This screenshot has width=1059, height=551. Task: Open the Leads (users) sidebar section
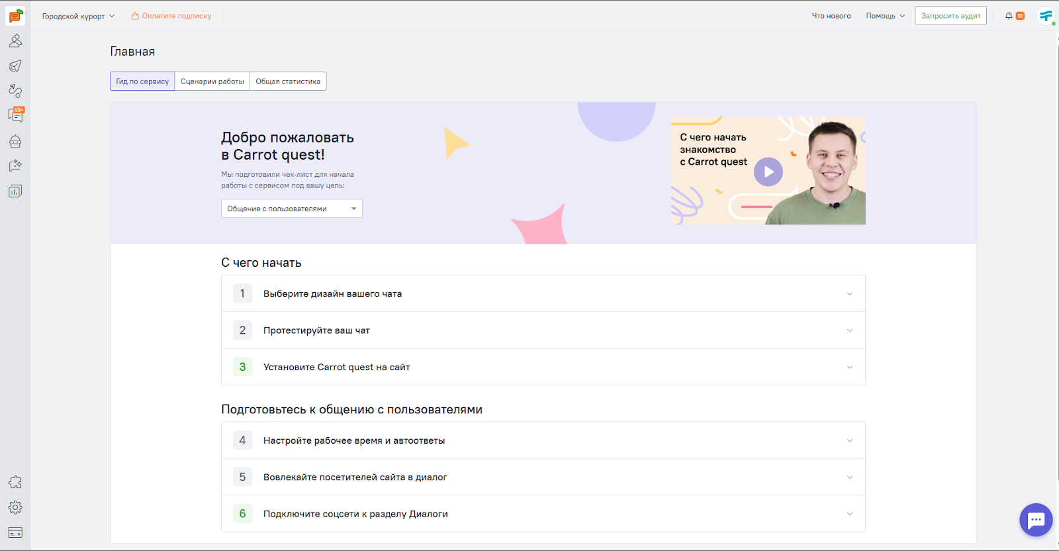coord(15,41)
